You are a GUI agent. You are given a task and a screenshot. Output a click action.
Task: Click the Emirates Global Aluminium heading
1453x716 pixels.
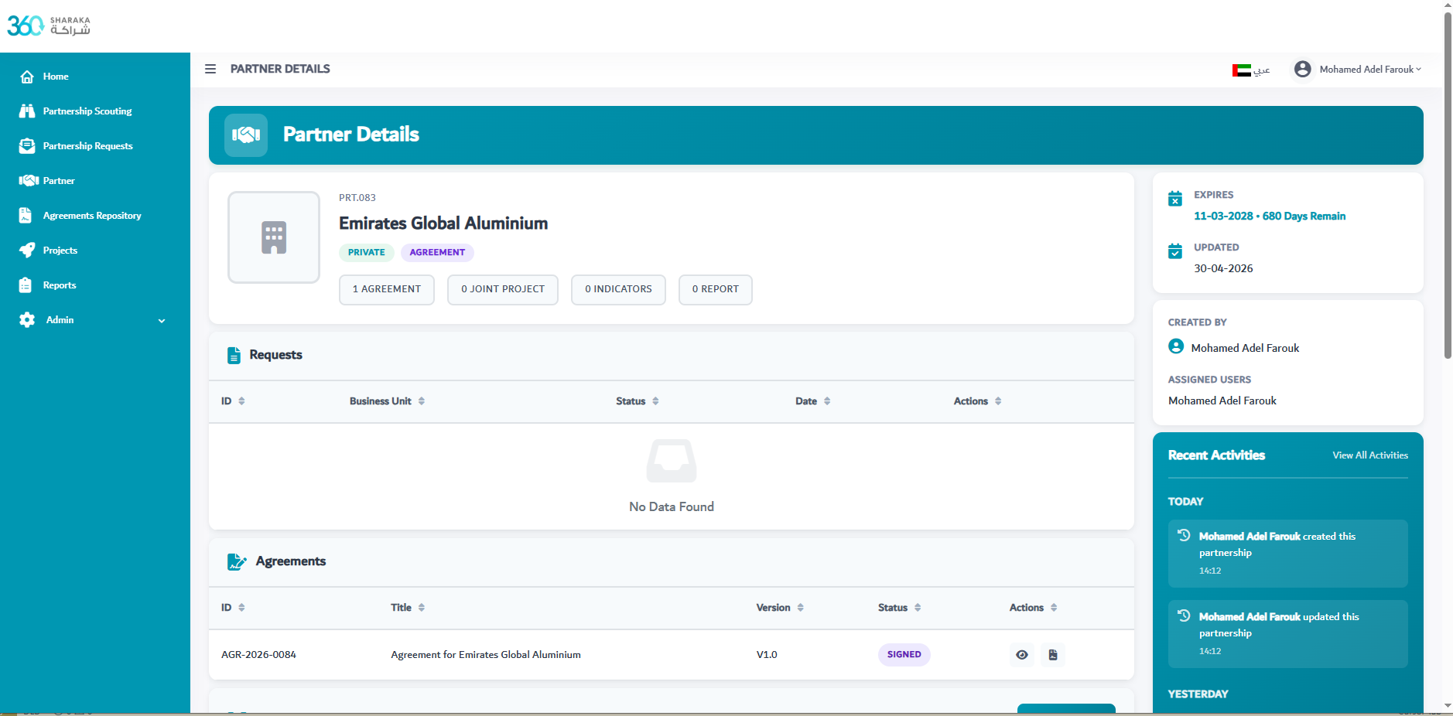click(x=443, y=223)
